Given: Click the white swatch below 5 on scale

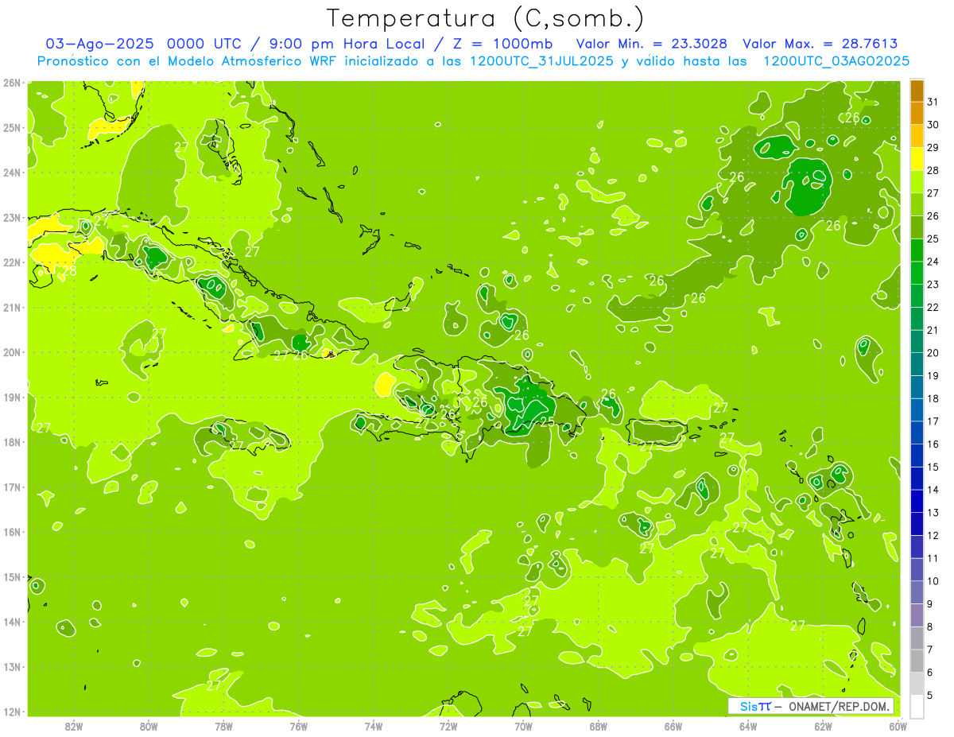Looking at the screenshot, I should [917, 706].
